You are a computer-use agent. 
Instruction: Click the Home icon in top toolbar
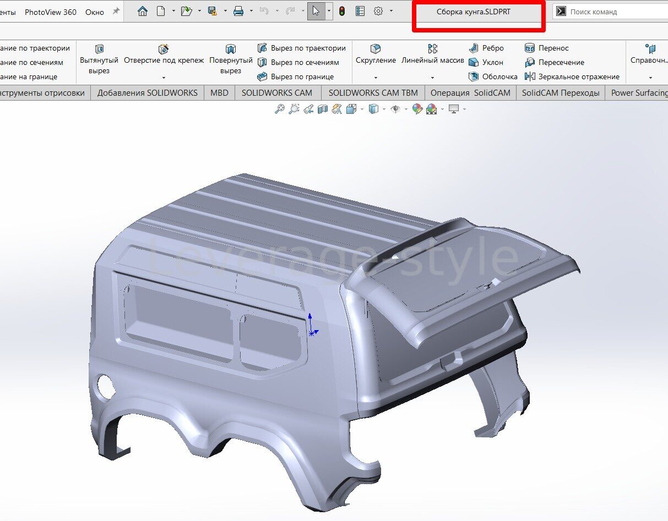[x=143, y=11]
